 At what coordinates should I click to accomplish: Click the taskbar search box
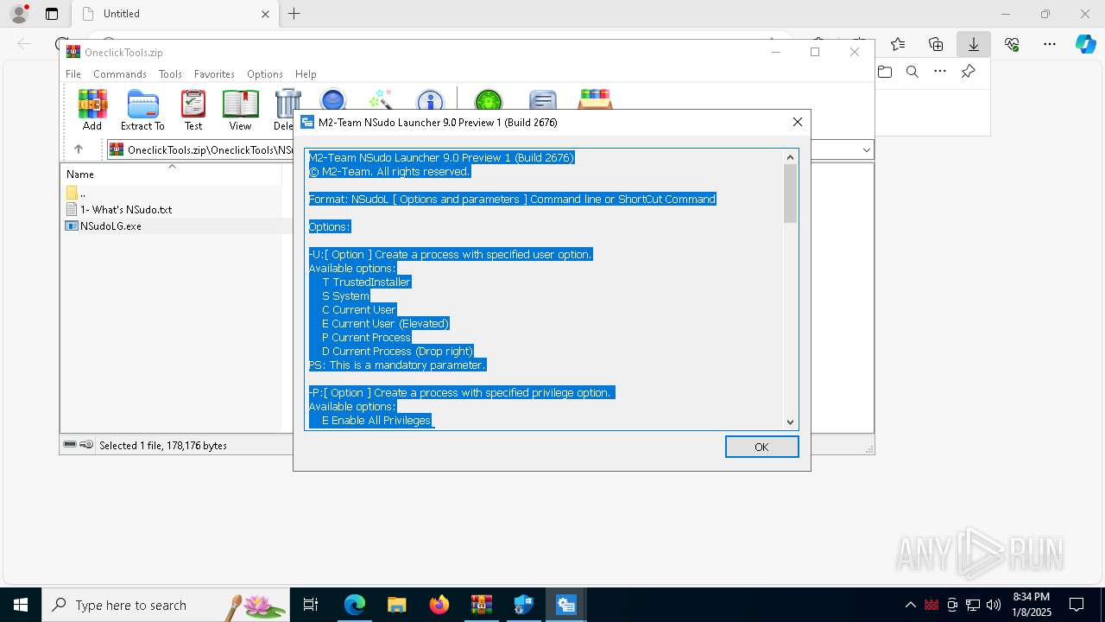coord(166,605)
